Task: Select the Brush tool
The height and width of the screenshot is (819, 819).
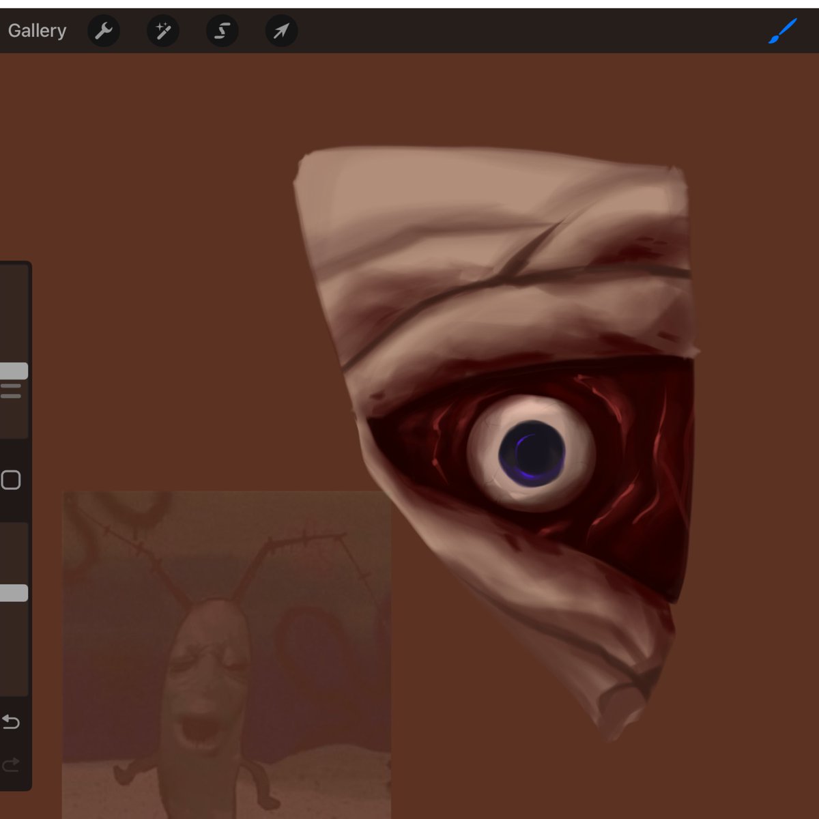Action: coord(782,31)
